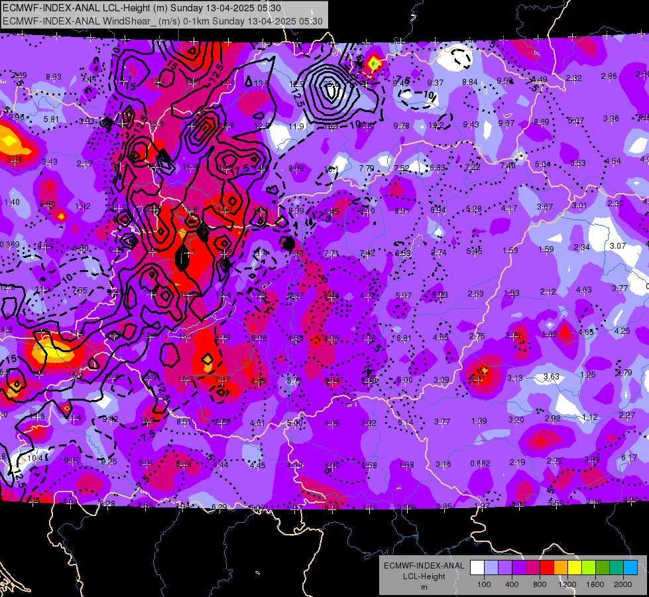Click the grid value '9.78'
The height and width of the screenshot is (597, 649).
click(x=402, y=125)
